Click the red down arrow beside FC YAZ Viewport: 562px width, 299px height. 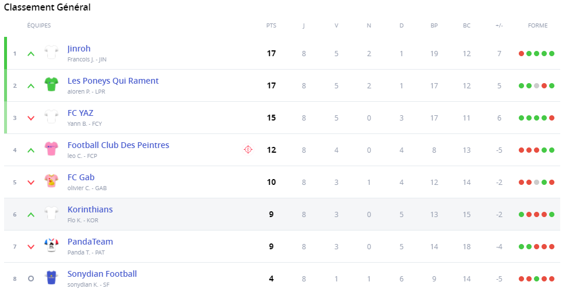[31, 118]
